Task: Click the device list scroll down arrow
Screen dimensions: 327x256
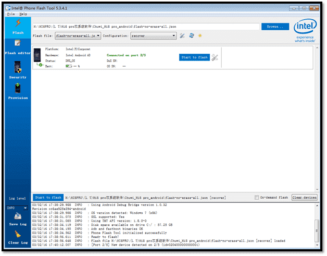Action: point(317,190)
